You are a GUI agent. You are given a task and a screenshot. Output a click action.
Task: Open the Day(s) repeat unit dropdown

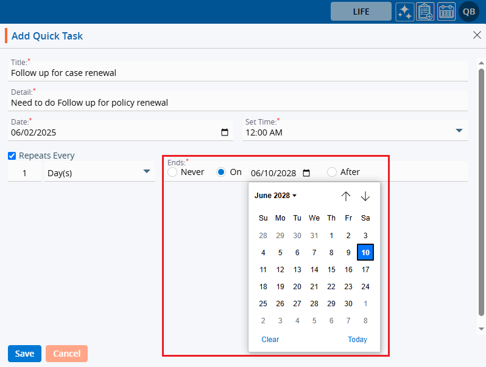(146, 171)
